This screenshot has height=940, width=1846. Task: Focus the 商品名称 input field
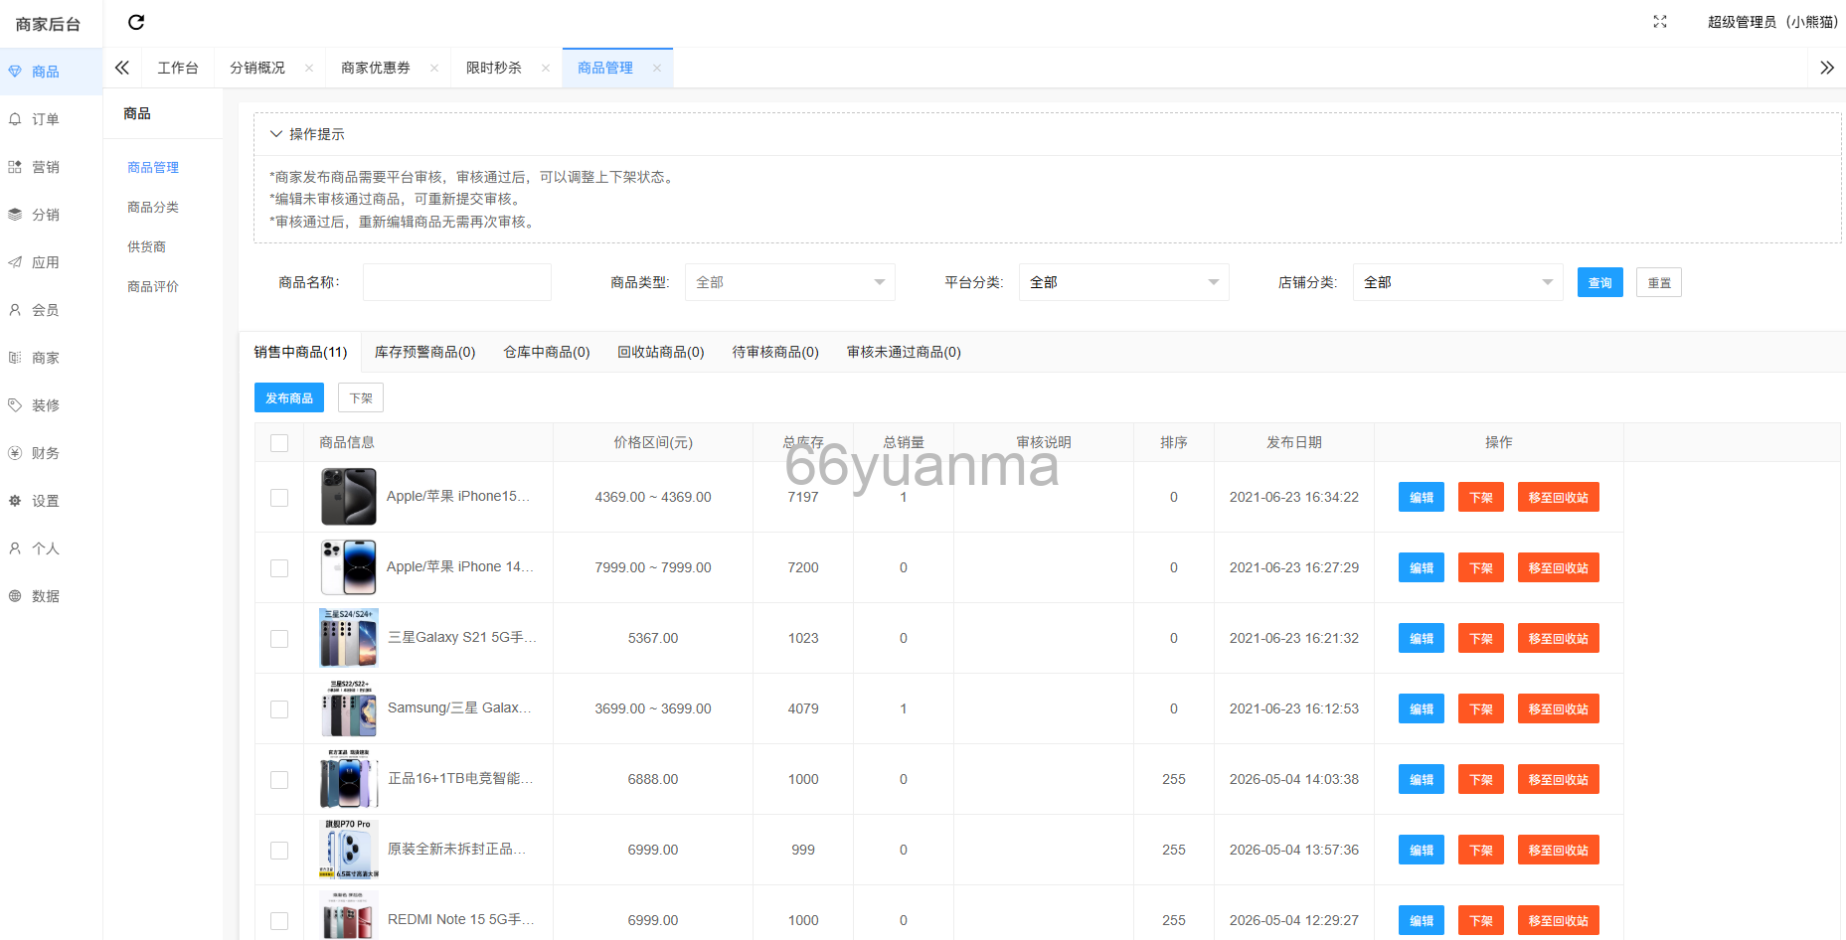457,282
